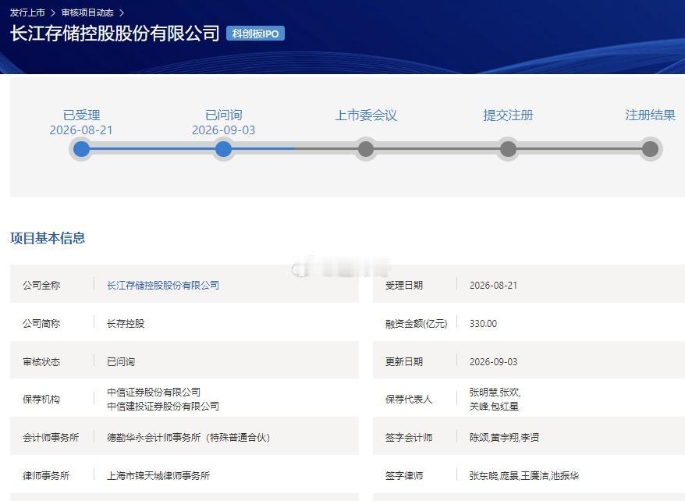Select the 已受理 timeline node dot

click(x=81, y=149)
